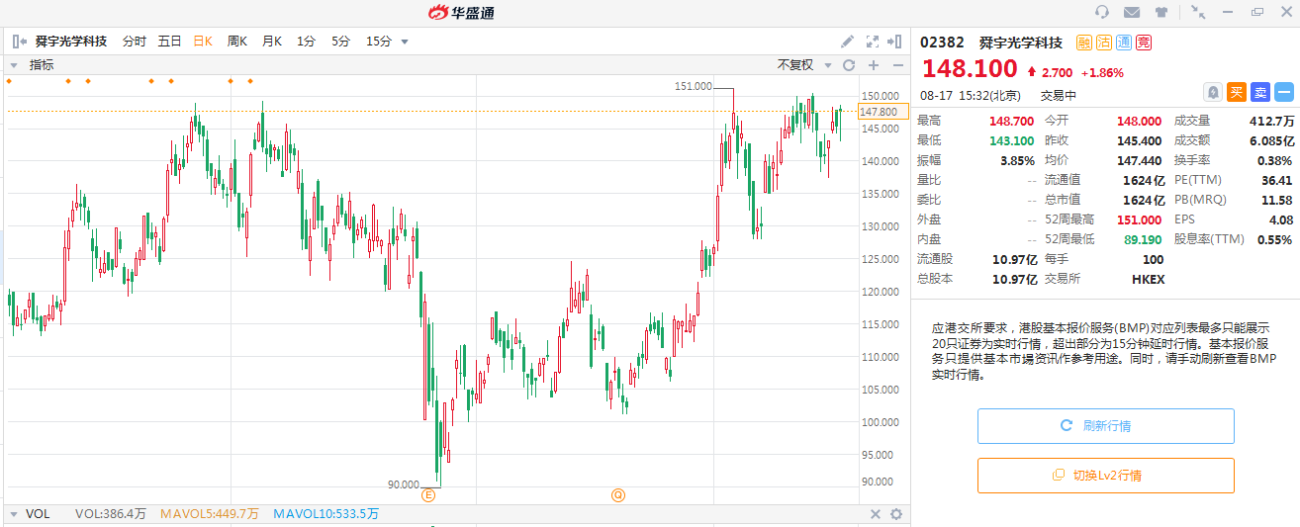Screen dimensions: 1300x527
Task: Expand the chart to fullscreen
Action: (872, 42)
